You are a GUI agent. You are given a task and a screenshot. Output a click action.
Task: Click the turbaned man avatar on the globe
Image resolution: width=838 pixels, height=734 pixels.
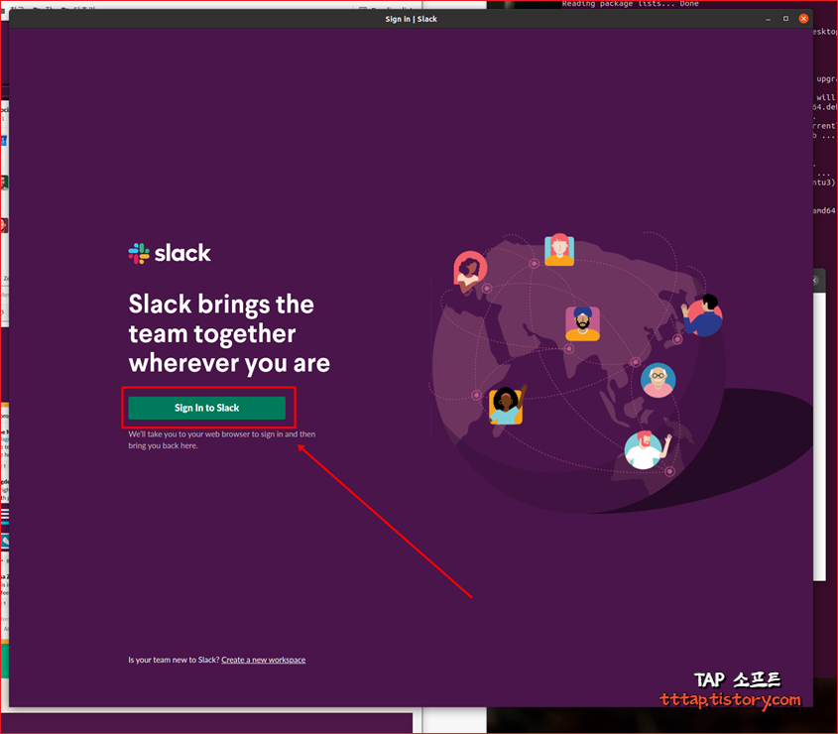click(x=582, y=323)
